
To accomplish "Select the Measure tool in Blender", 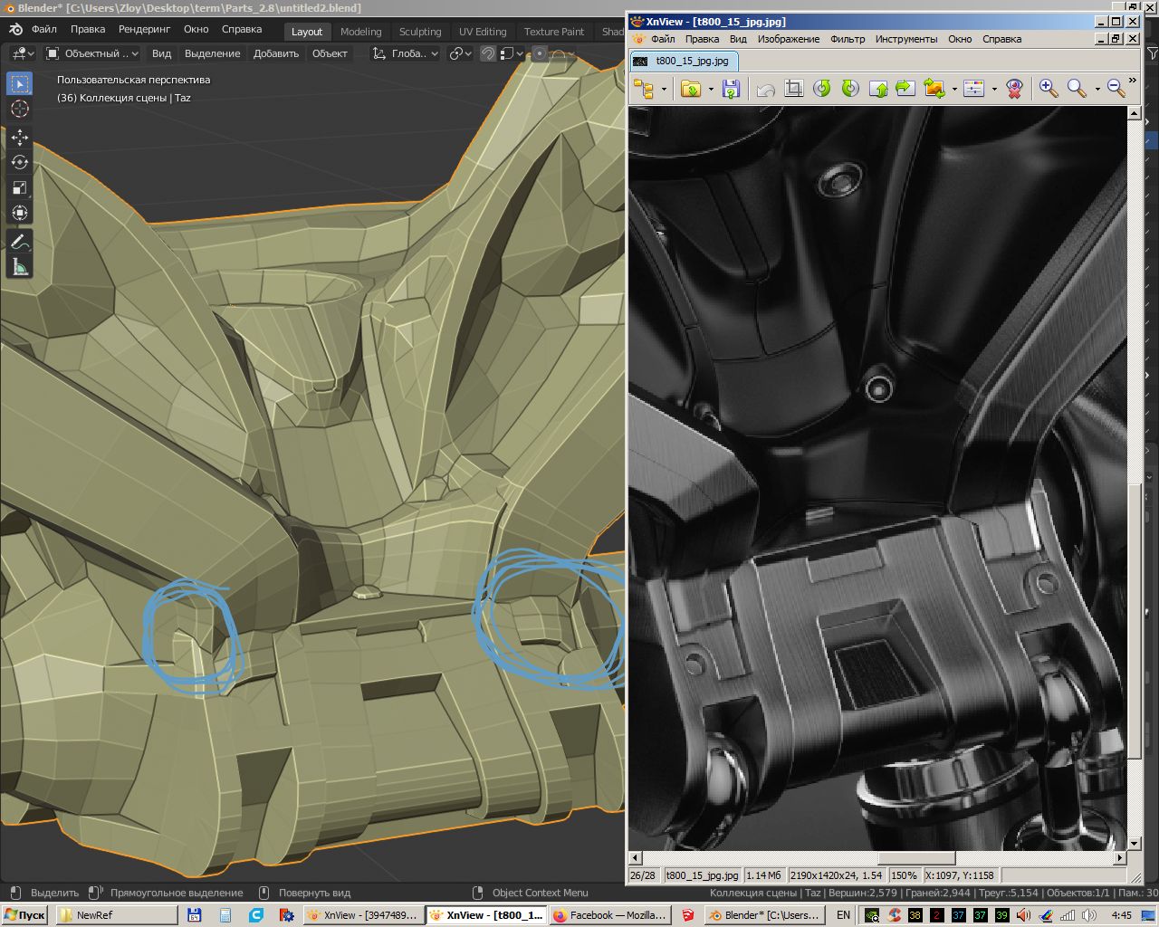I will pyautogui.click(x=19, y=267).
